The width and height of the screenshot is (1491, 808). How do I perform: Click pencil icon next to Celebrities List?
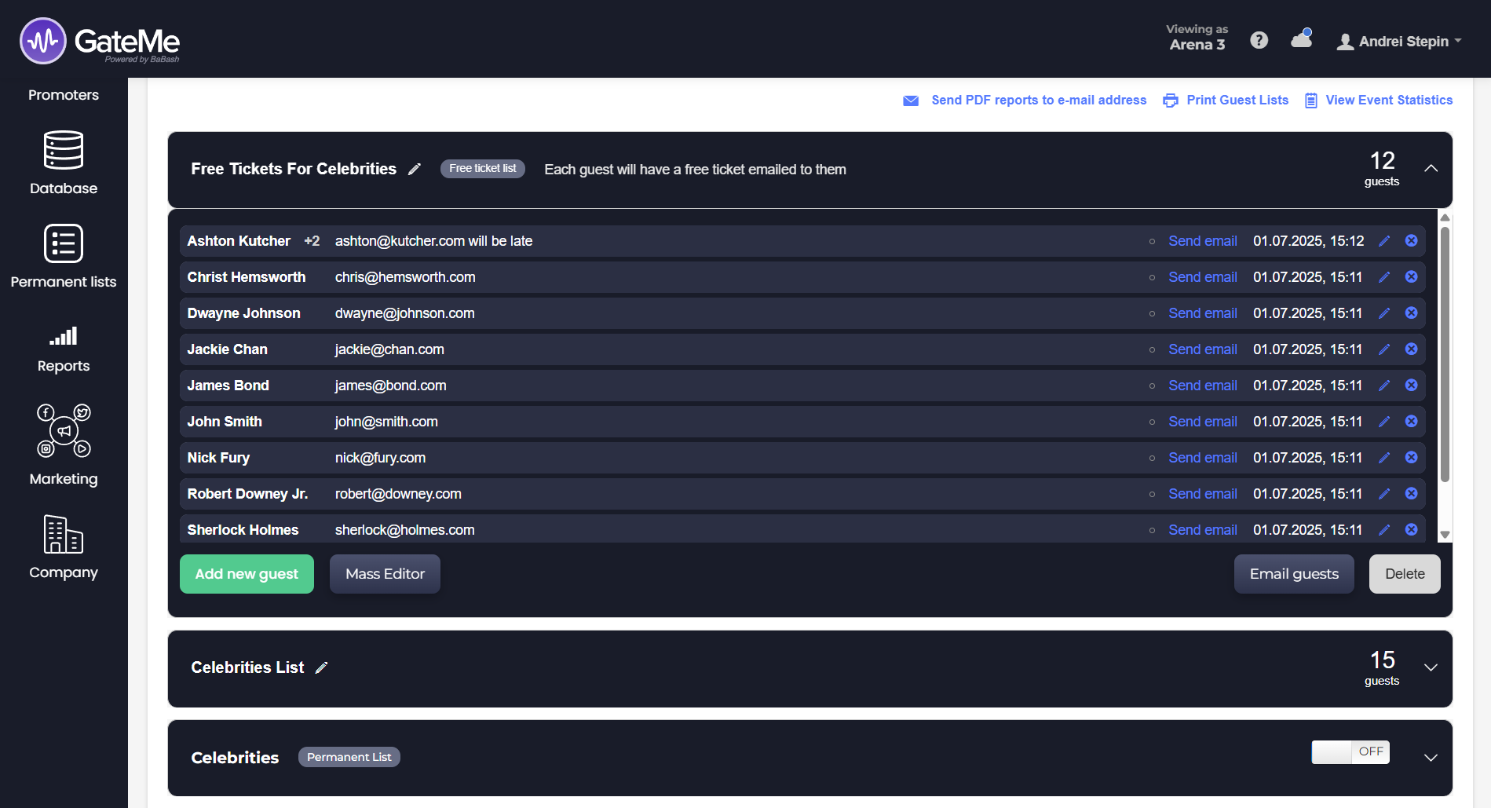tap(321, 668)
